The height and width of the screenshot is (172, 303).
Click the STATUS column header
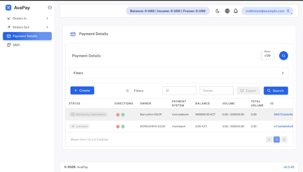coord(74,103)
